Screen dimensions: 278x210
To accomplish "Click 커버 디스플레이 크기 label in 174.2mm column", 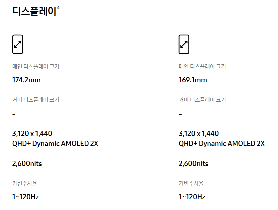I will (36, 100).
